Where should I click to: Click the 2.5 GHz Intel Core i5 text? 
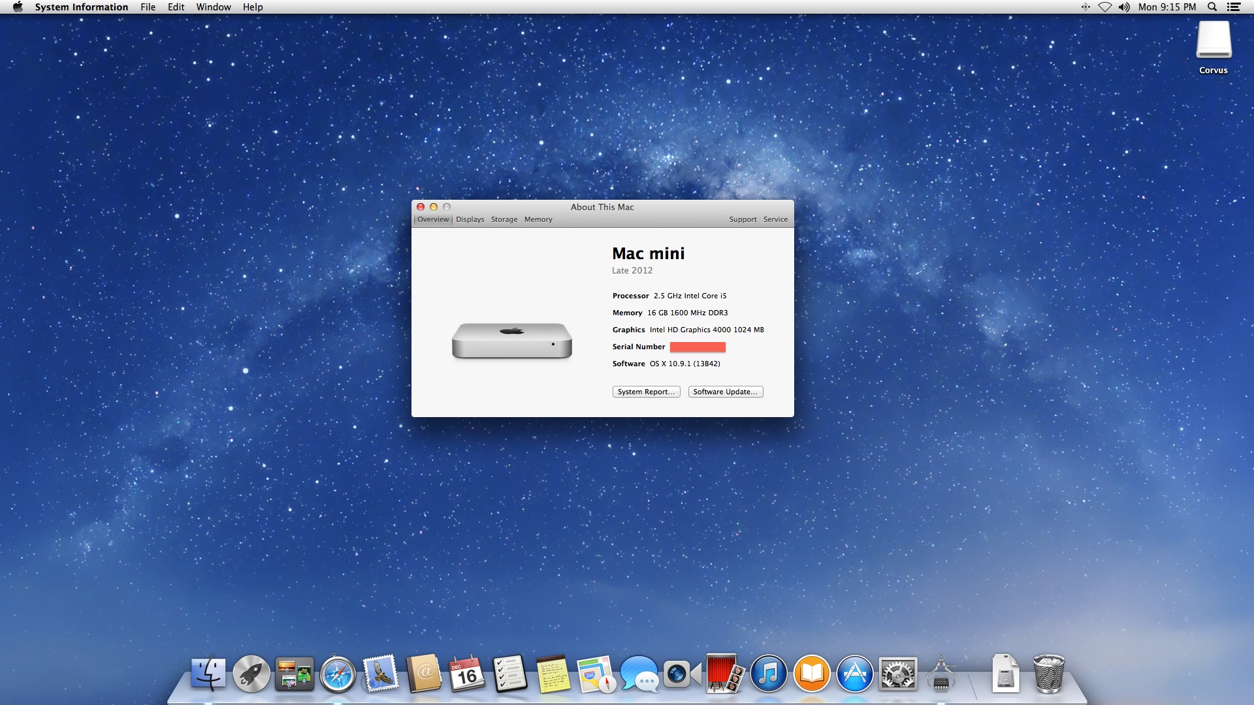coord(690,296)
